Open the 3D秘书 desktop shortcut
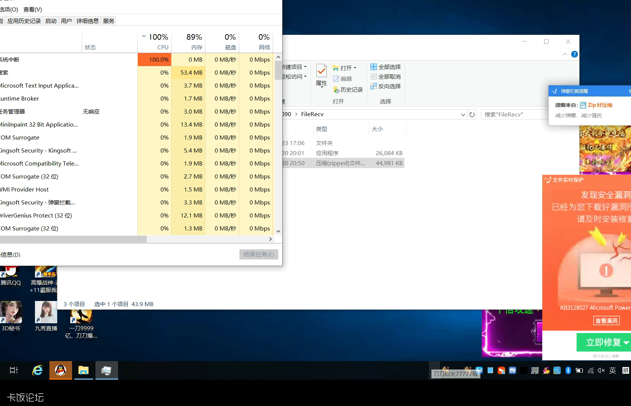 pyautogui.click(x=11, y=316)
